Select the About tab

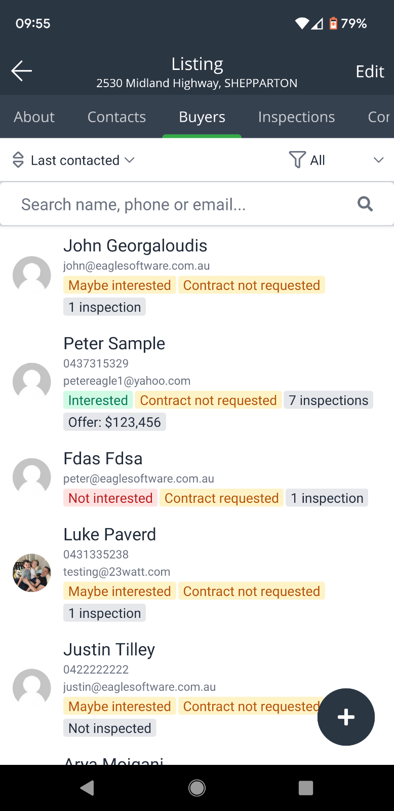click(34, 117)
